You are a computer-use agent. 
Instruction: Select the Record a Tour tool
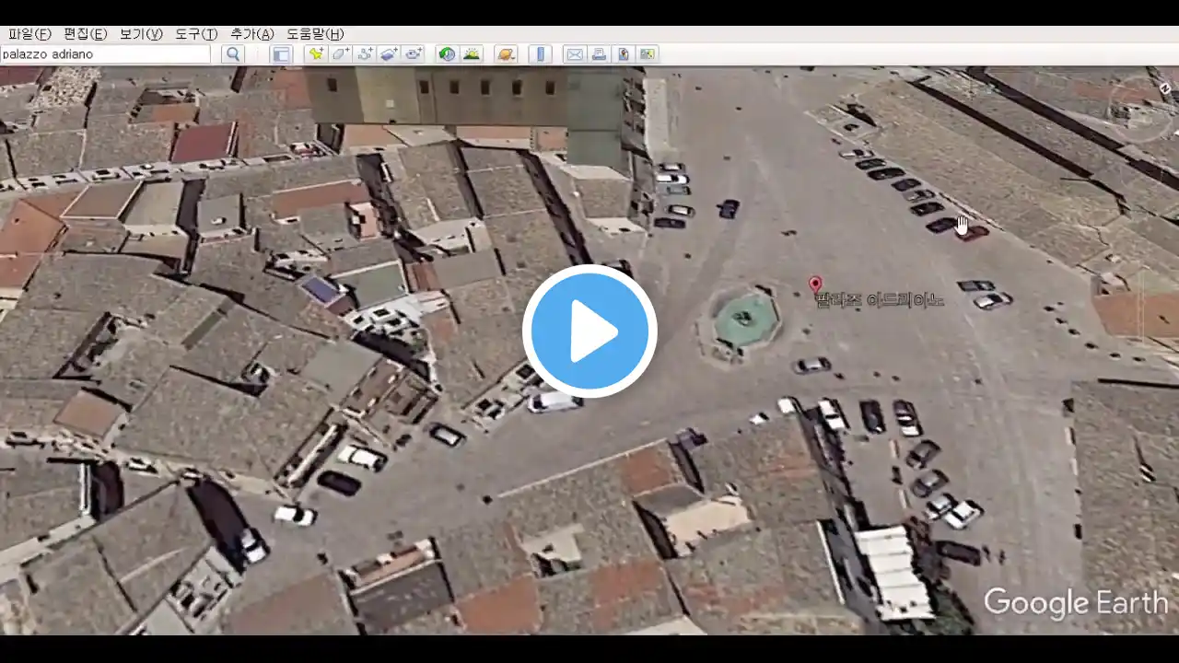point(414,54)
